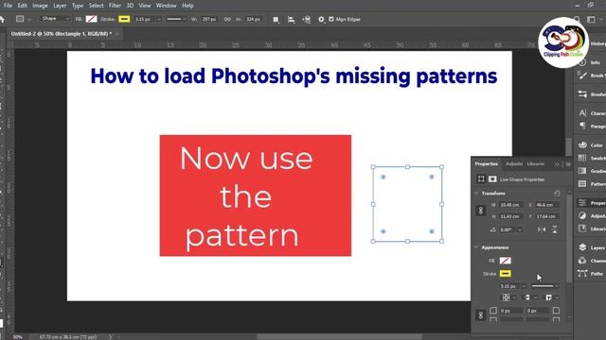Viewport: 606px width, 340px height.
Task: Switch to the Adjustments tab in the Properties panel
Action: (514, 163)
